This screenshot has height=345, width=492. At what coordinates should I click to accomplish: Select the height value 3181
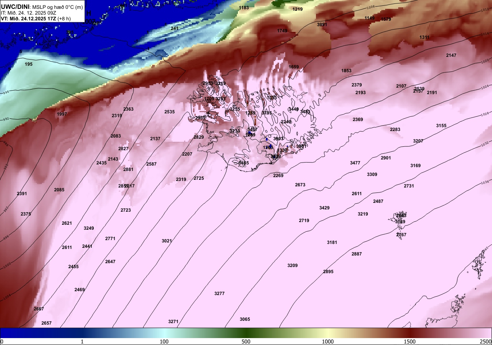point(332,242)
